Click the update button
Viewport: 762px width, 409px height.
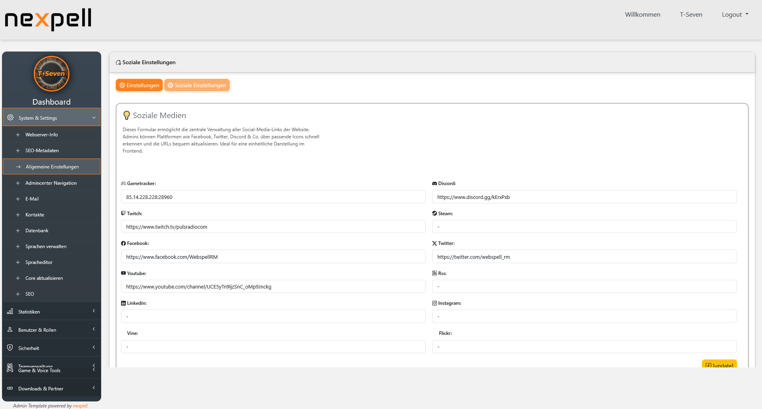click(x=719, y=365)
